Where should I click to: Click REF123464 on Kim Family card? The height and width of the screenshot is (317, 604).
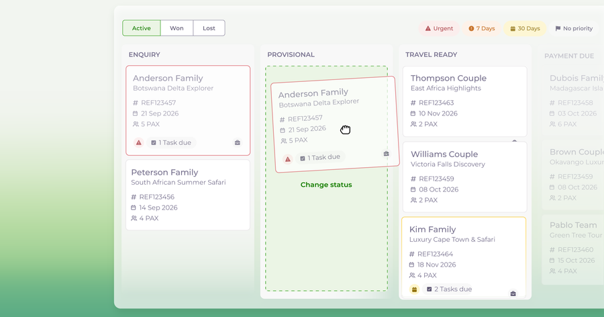click(435, 254)
